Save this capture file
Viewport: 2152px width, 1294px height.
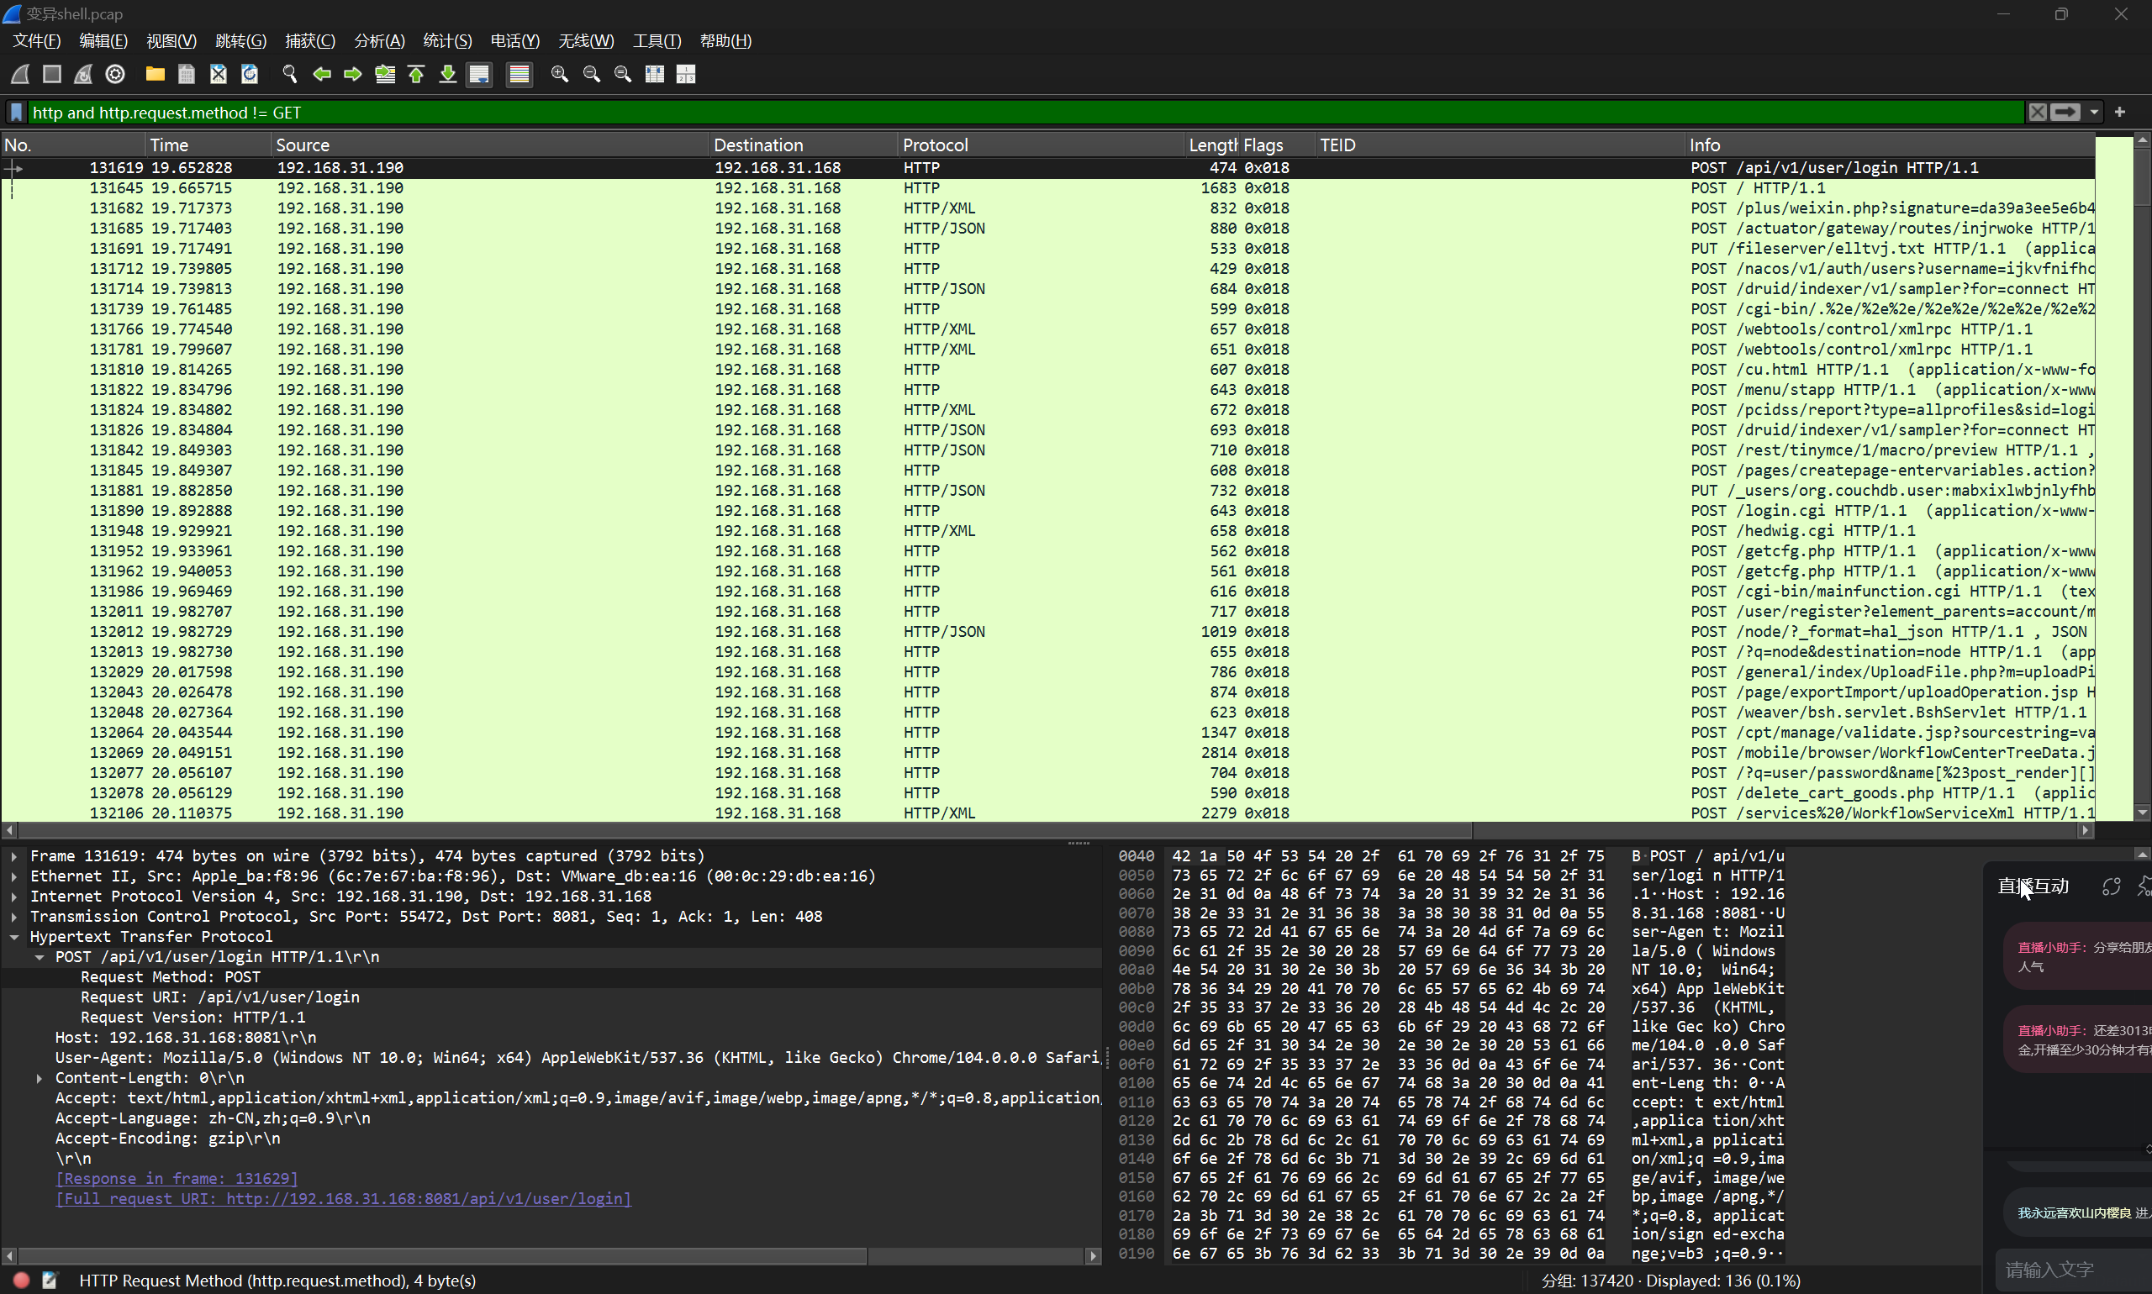coord(187,74)
